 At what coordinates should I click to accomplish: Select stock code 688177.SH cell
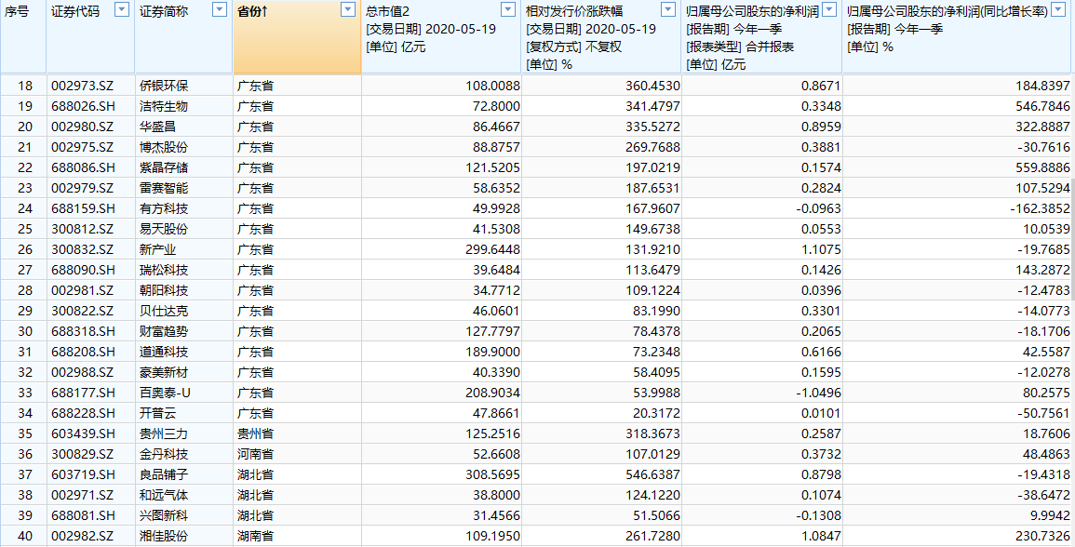tap(83, 393)
